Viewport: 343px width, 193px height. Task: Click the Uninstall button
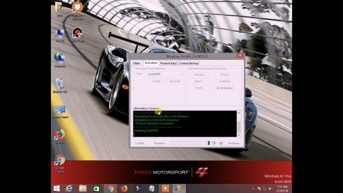click(x=174, y=81)
